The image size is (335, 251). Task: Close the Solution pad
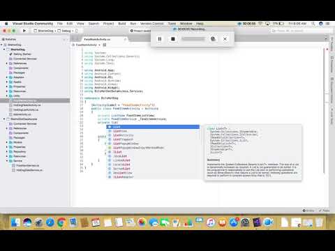click(68, 39)
